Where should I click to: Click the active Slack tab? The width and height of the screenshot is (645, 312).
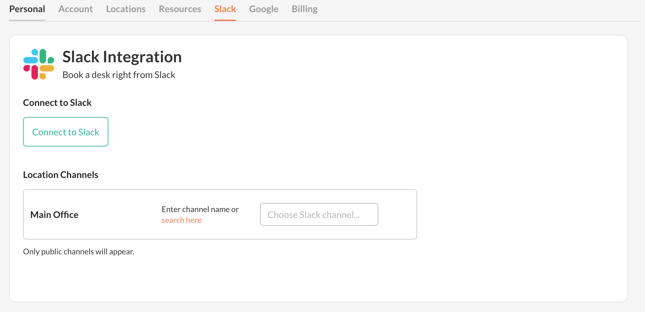point(225,9)
